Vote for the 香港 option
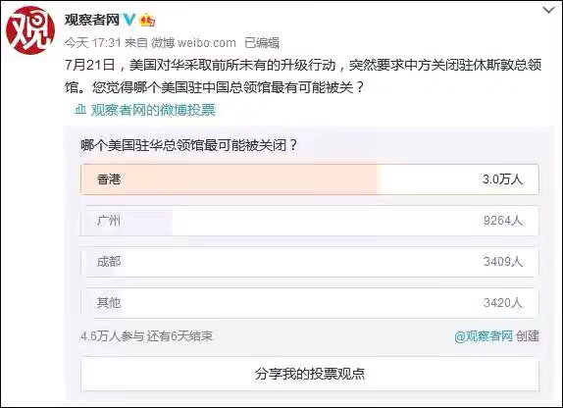The image size is (563, 408). (x=310, y=179)
